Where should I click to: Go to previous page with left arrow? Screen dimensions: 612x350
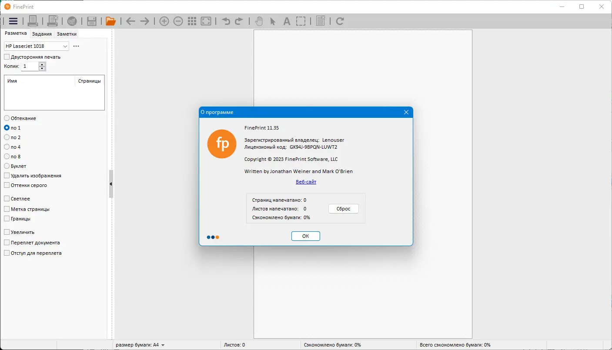(x=130, y=21)
